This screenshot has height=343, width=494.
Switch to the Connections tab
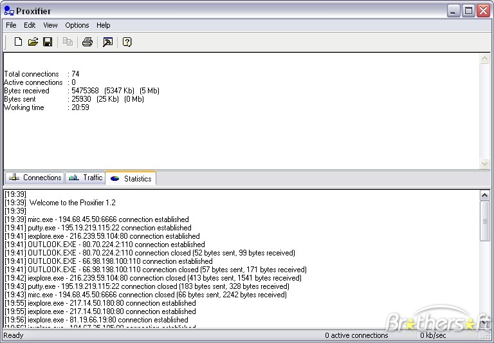coord(35,178)
